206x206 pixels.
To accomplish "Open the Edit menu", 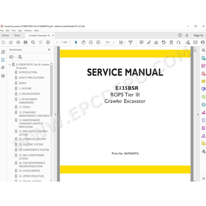I will tap(7, 31).
